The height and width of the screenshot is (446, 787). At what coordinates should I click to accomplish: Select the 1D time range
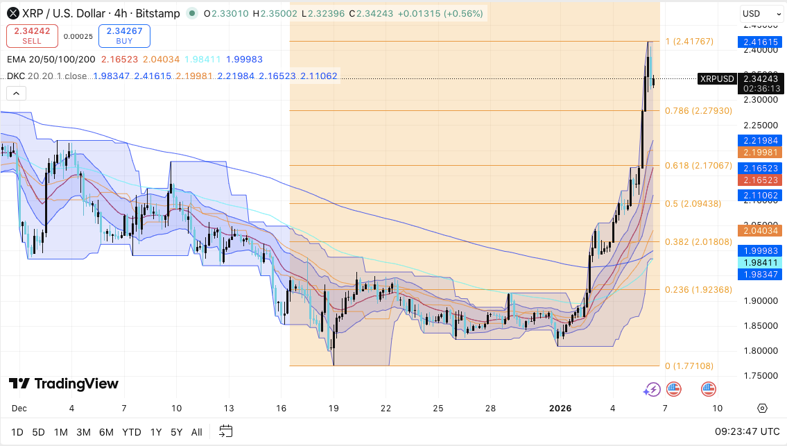click(x=17, y=432)
